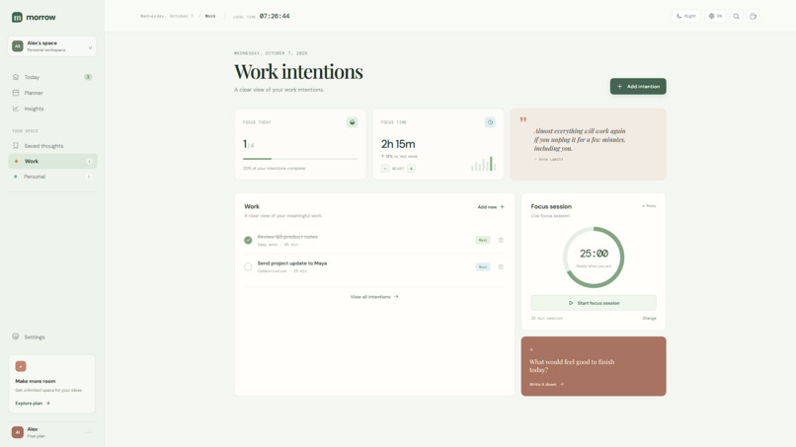Click Alex's avatar at sidebar bottom

point(17,432)
